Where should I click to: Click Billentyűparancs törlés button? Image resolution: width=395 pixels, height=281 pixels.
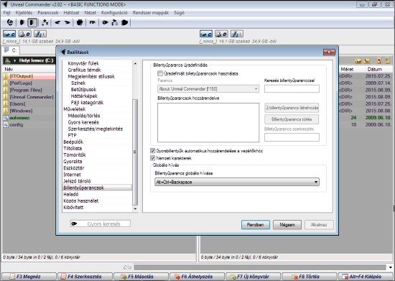292,119
